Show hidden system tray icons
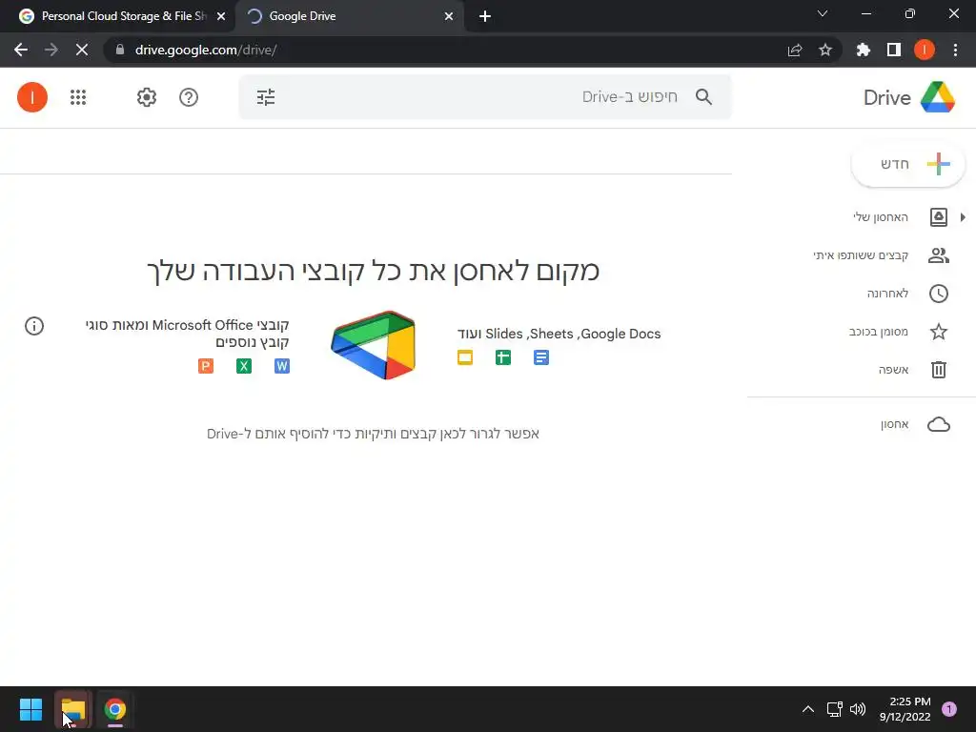The height and width of the screenshot is (732, 976). 808,709
